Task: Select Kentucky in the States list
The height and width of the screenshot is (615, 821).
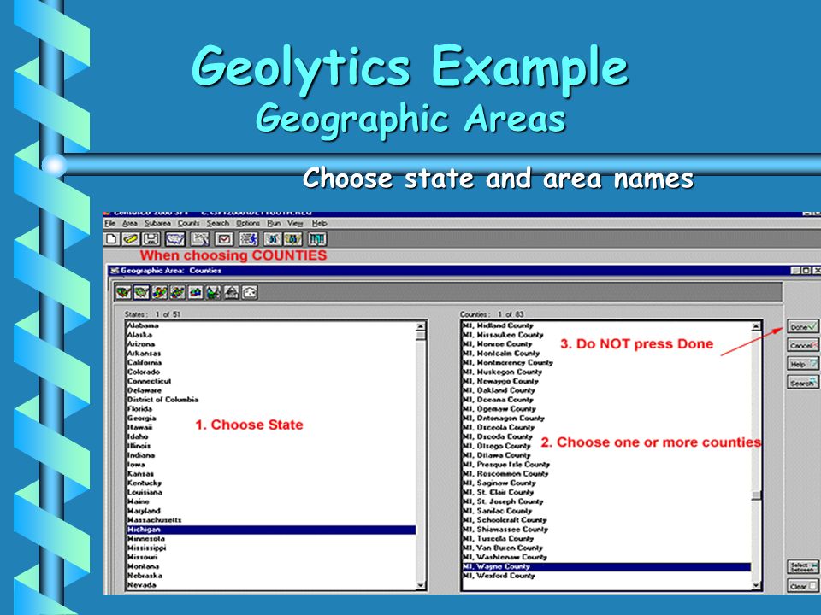Action: (271, 483)
